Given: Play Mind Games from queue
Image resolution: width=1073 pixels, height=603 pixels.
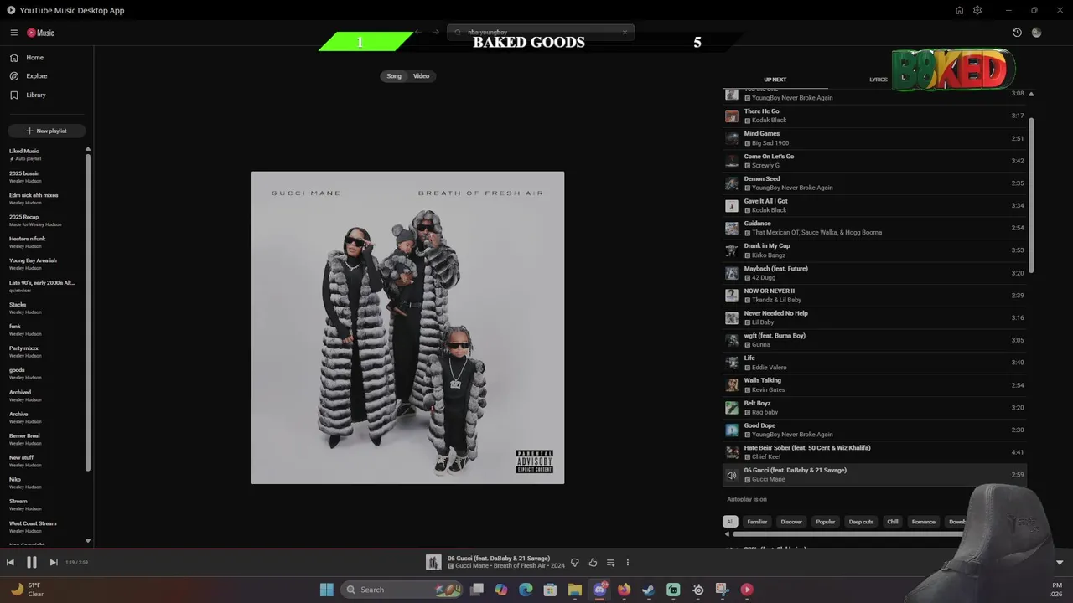Looking at the screenshot, I should 874,138.
